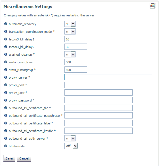Click the stats_runningavg field showing 600
This screenshot has width=159, height=166.
[76, 70]
